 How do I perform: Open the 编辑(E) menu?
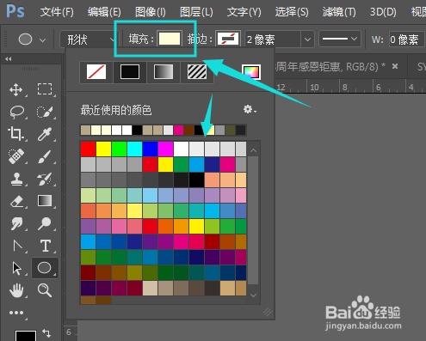click(x=104, y=12)
